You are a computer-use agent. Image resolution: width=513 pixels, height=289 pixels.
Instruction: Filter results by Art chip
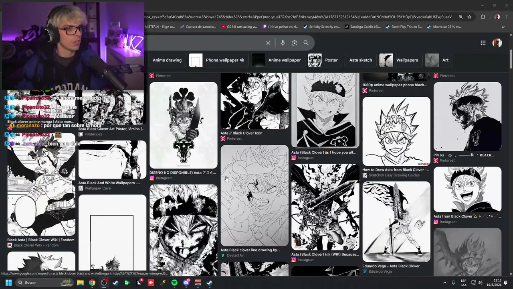point(438,60)
